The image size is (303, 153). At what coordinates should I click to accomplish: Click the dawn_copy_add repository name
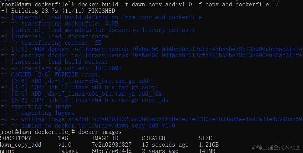(x=20, y=144)
